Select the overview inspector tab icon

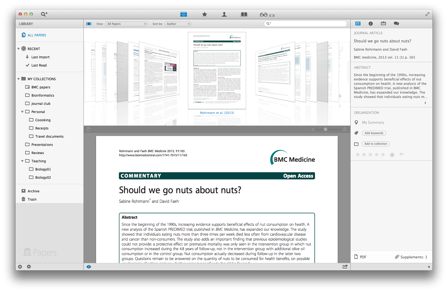[358, 24]
